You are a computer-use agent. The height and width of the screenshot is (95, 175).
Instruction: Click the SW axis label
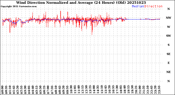pos(168,36)
